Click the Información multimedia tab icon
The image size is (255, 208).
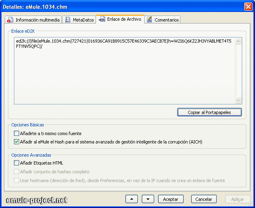pyautogui.click(x=10, y=20)
